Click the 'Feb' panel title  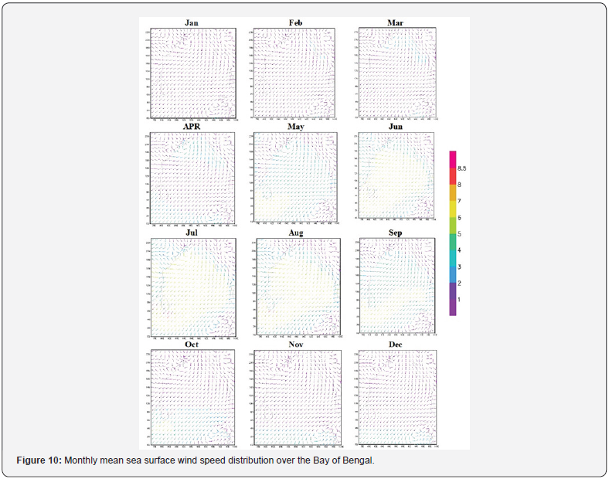point(295,23)
